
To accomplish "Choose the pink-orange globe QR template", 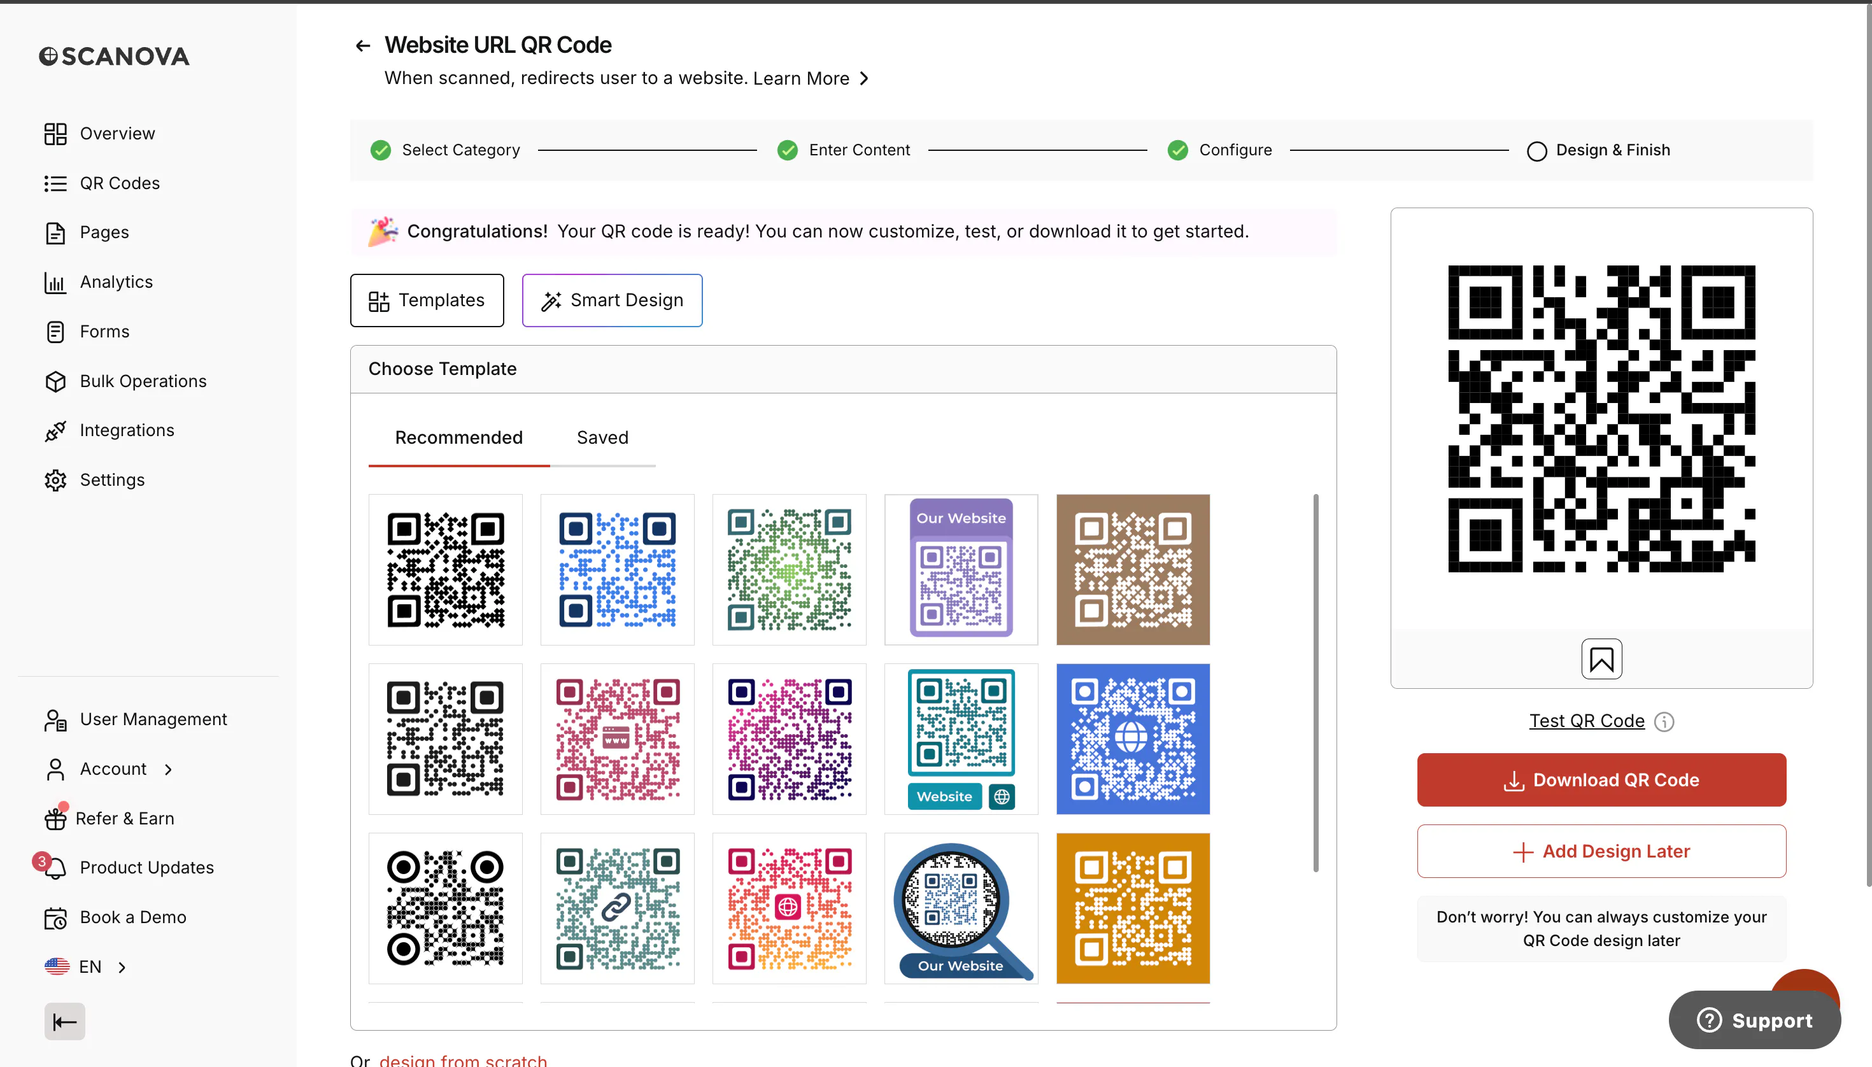I will [789, 908].
